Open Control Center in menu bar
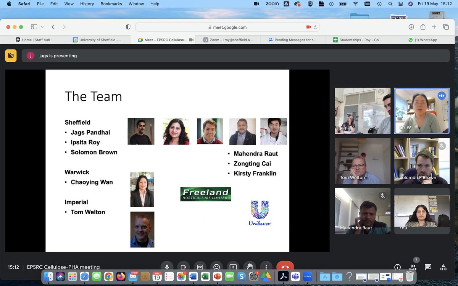Screen dimensions: 458x286 [400, 4]
